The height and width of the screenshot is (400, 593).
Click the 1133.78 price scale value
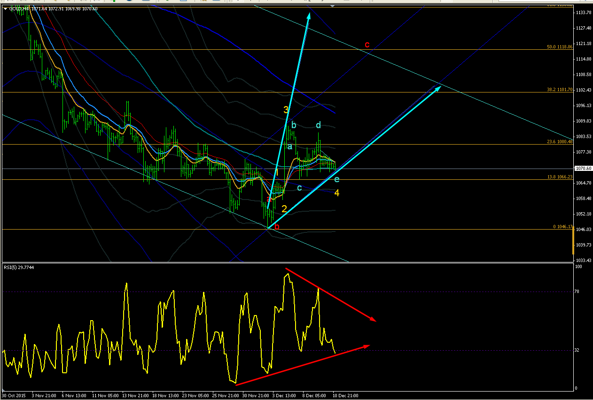click(x=583, y=13)
